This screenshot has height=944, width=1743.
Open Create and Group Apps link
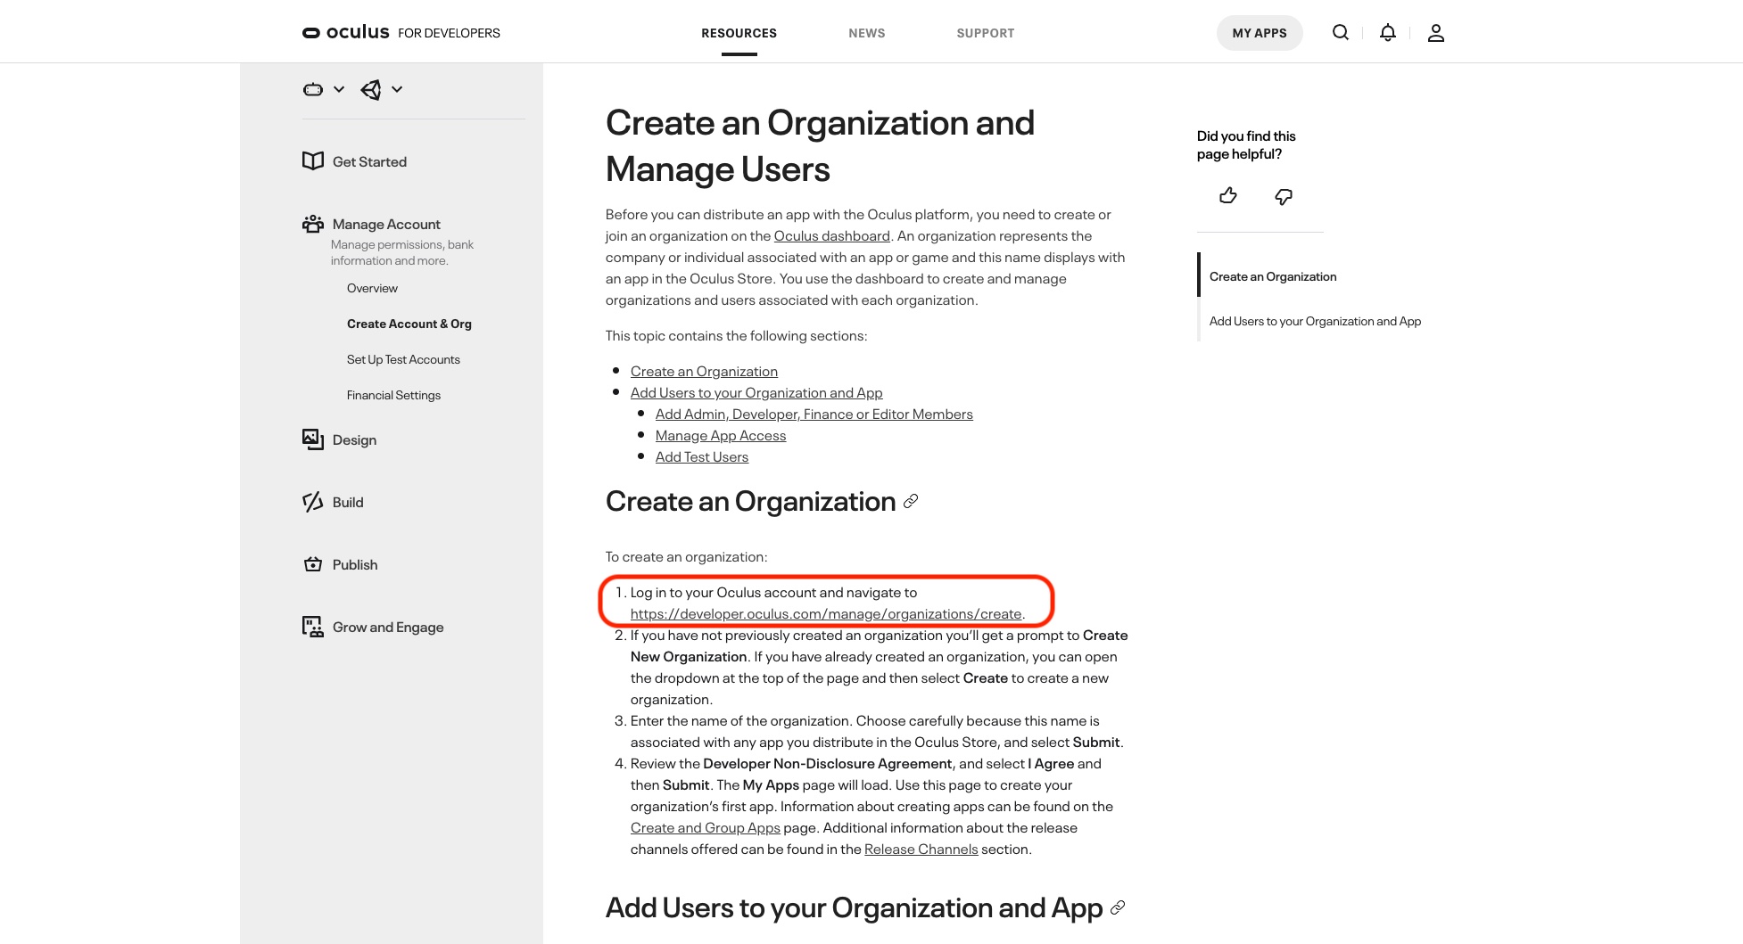pyautogui.click(x=706, y=827)
